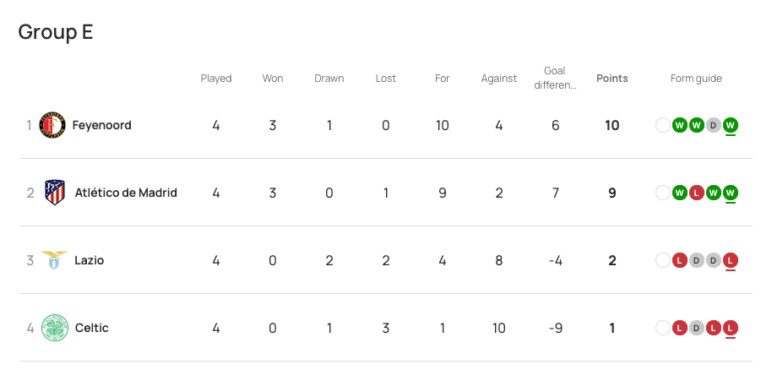This screenshot has height=381, width=772.
Task: Select the Celtic team name
Action: [x=92, y=328]
